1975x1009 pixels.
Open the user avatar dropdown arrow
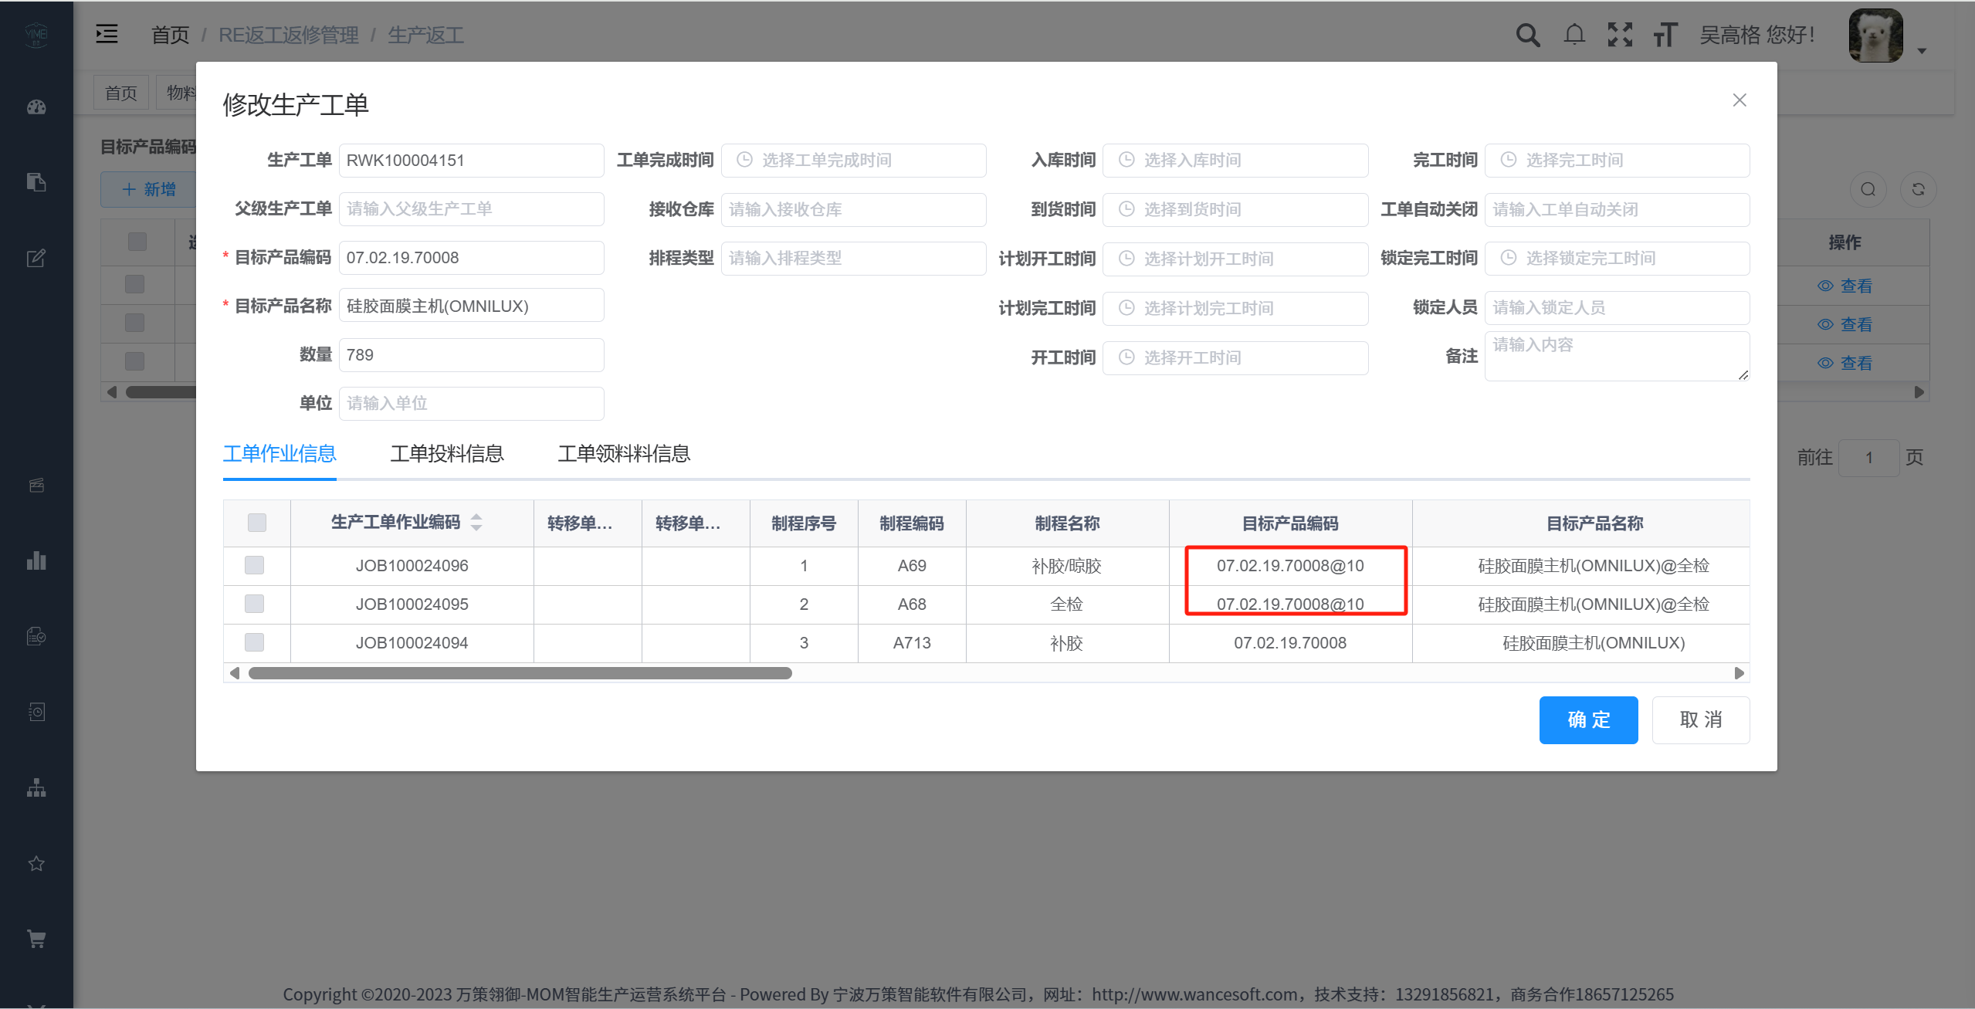point(1922,51)
